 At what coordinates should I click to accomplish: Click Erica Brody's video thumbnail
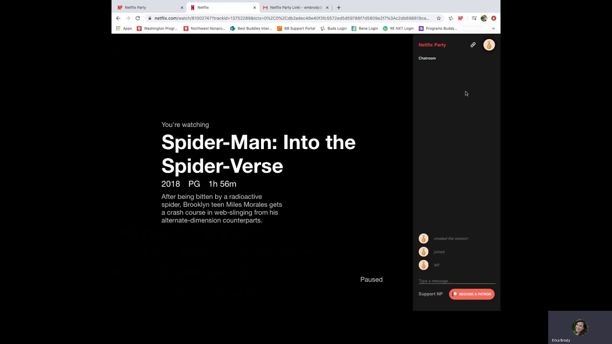580,327
